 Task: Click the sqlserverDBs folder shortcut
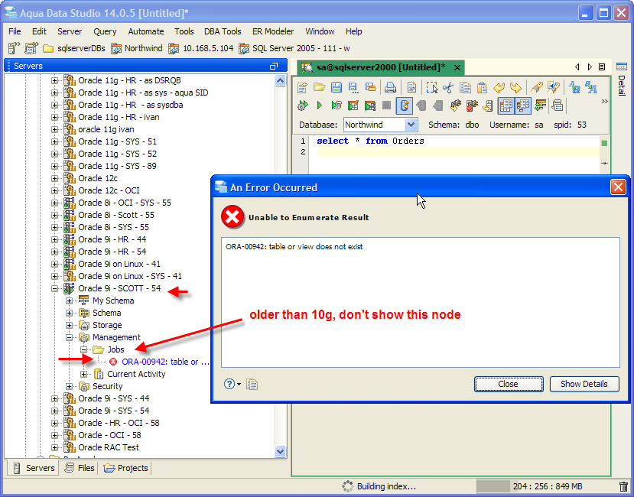point(74,48)
